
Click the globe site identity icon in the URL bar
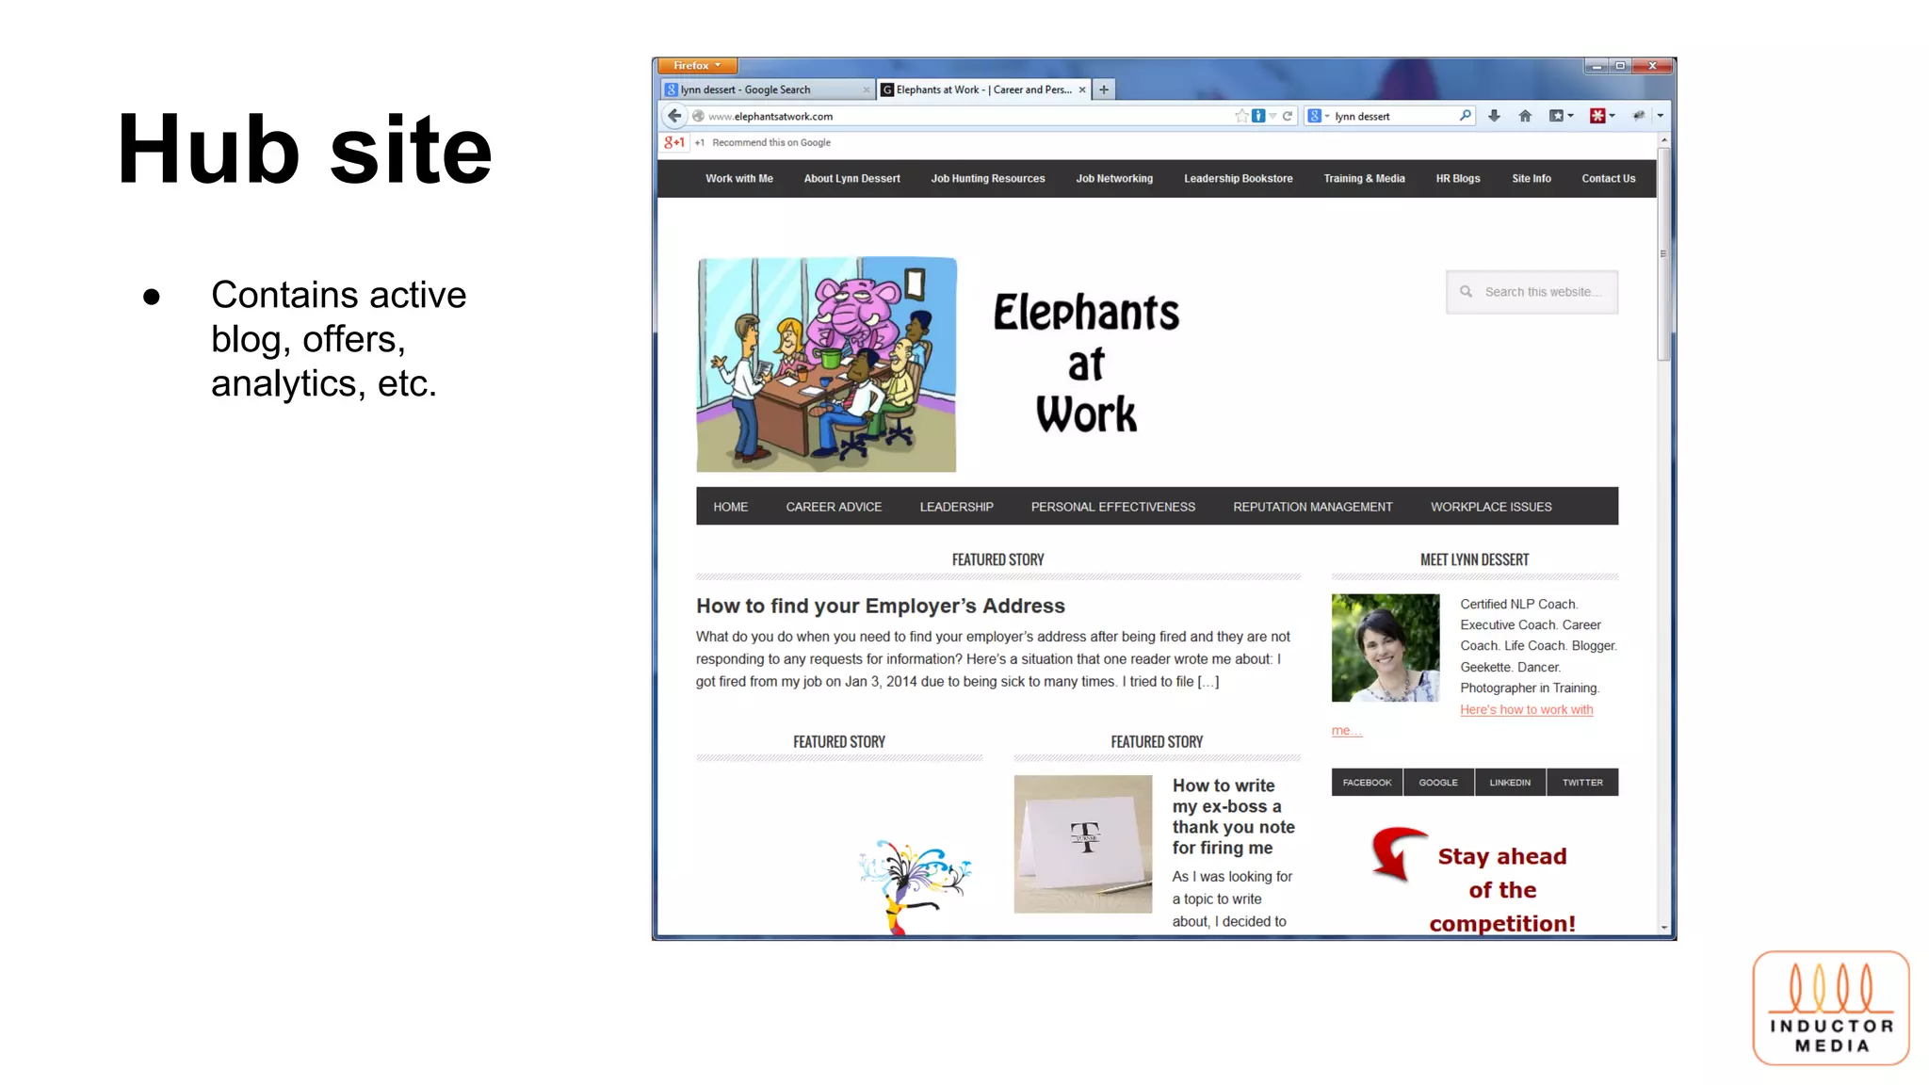tap(698, 116)
